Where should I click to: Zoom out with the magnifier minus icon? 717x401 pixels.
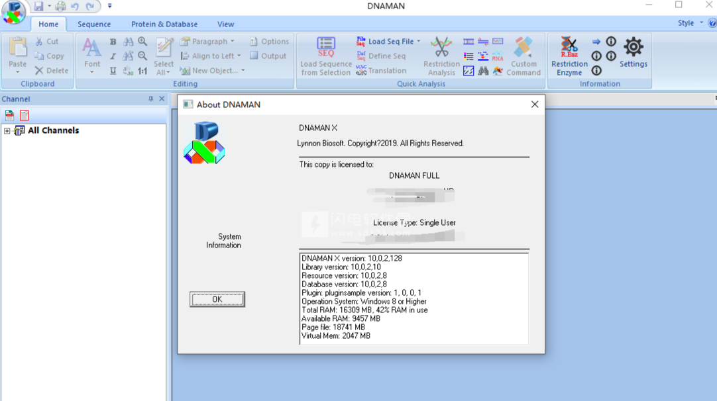coord(142,56)
